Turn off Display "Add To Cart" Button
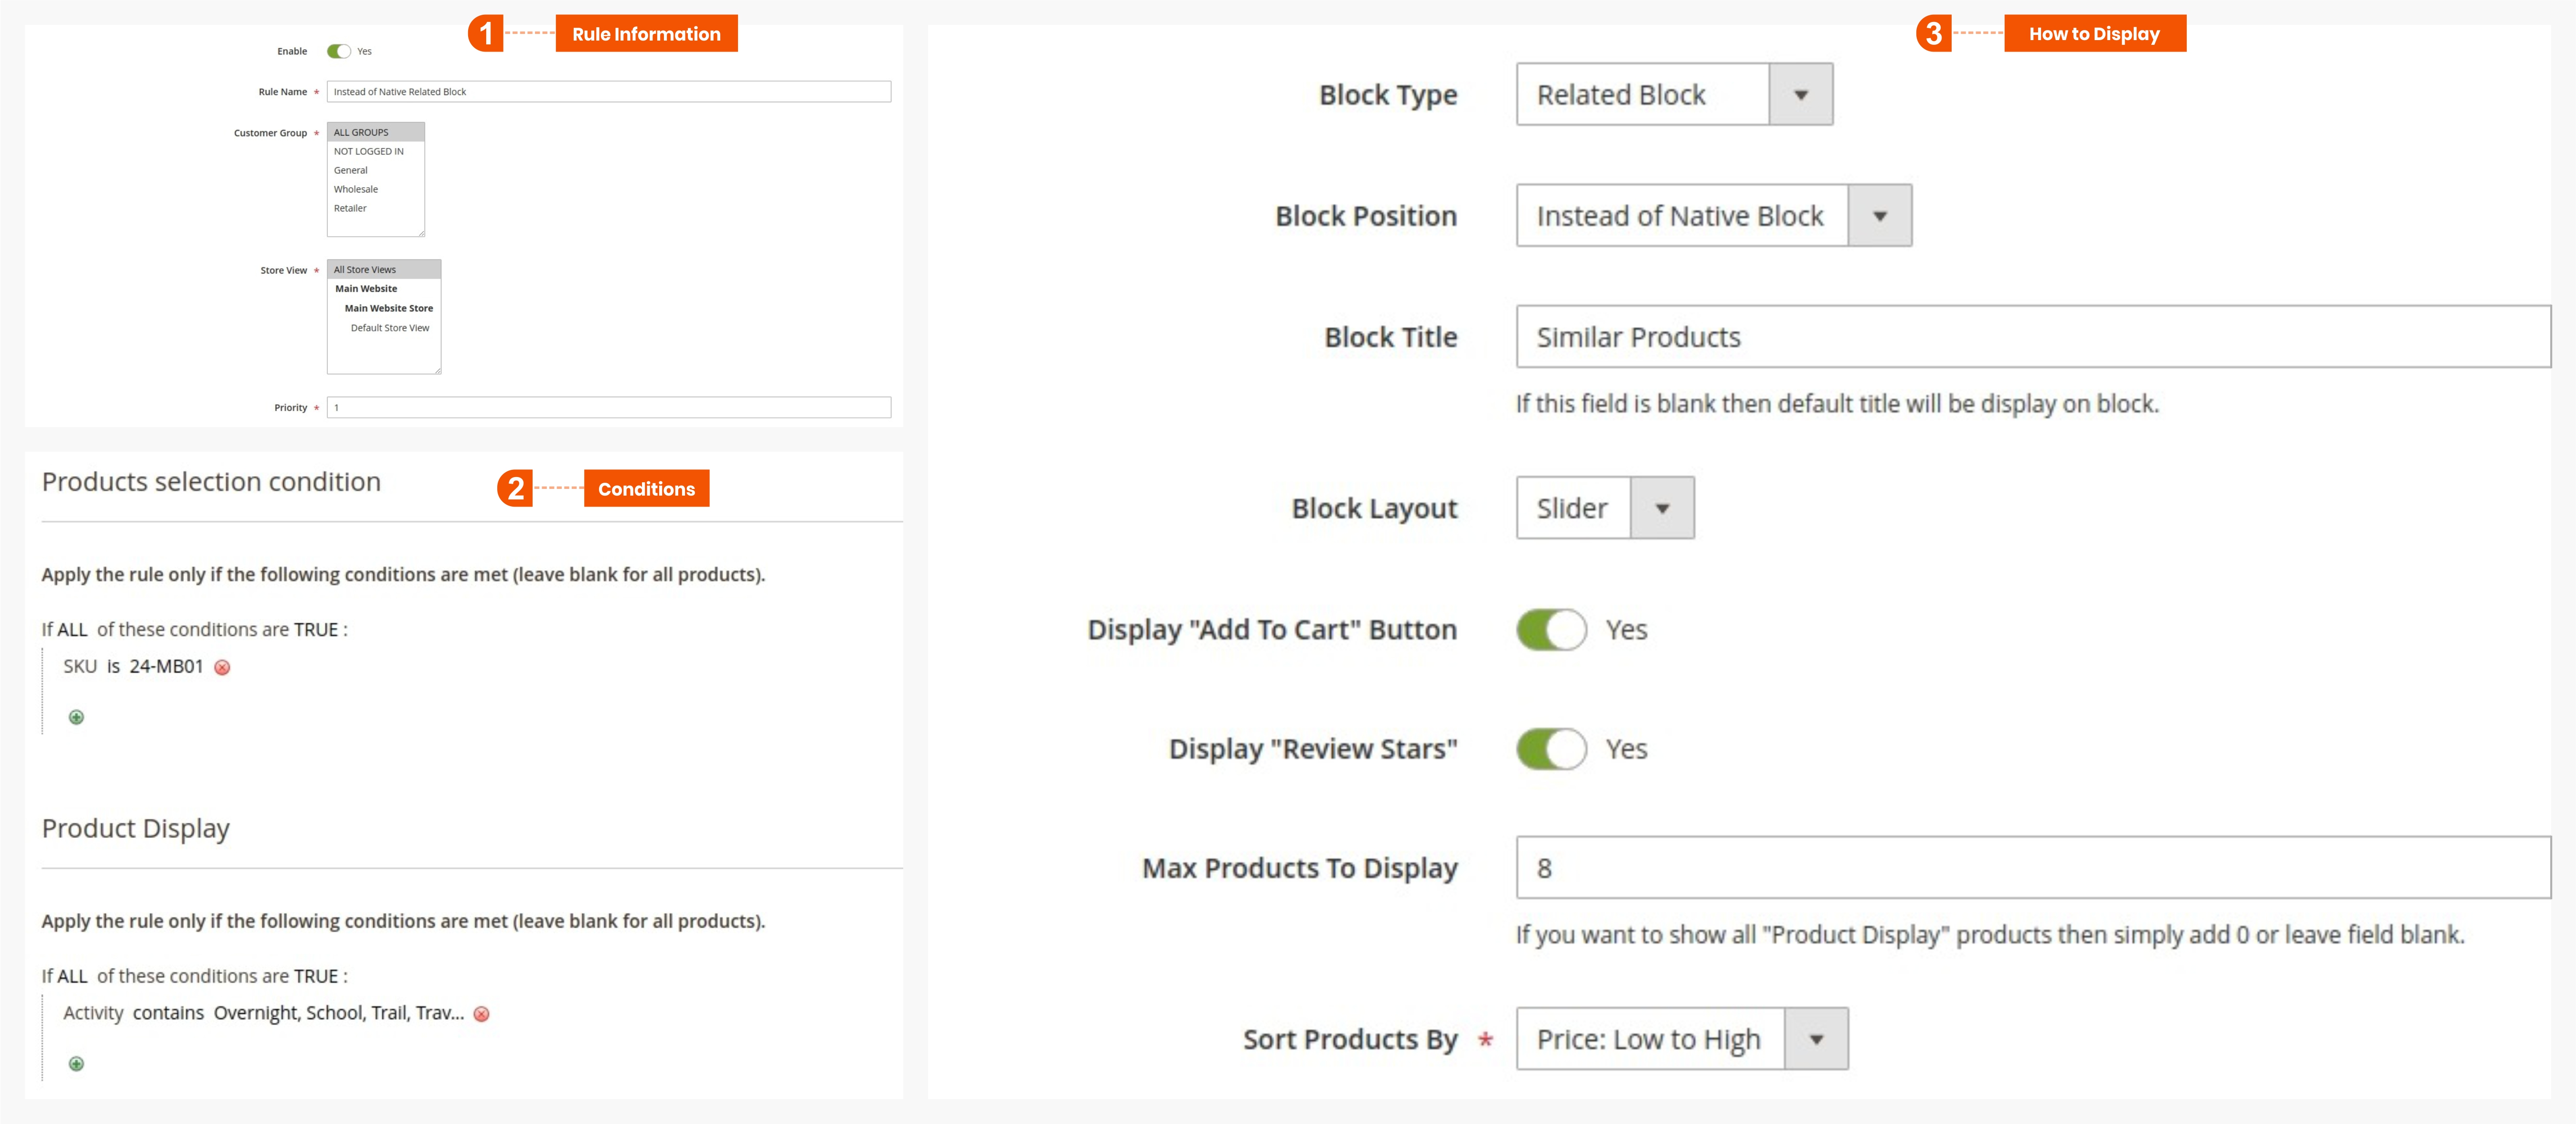This screenshot has height=1124, width=2576. point(1550,630)
